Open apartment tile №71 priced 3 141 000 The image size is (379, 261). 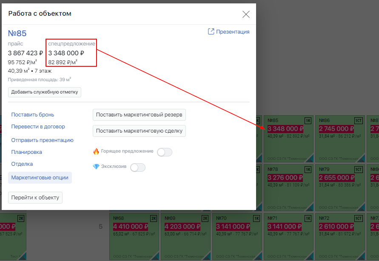point(289,235)
